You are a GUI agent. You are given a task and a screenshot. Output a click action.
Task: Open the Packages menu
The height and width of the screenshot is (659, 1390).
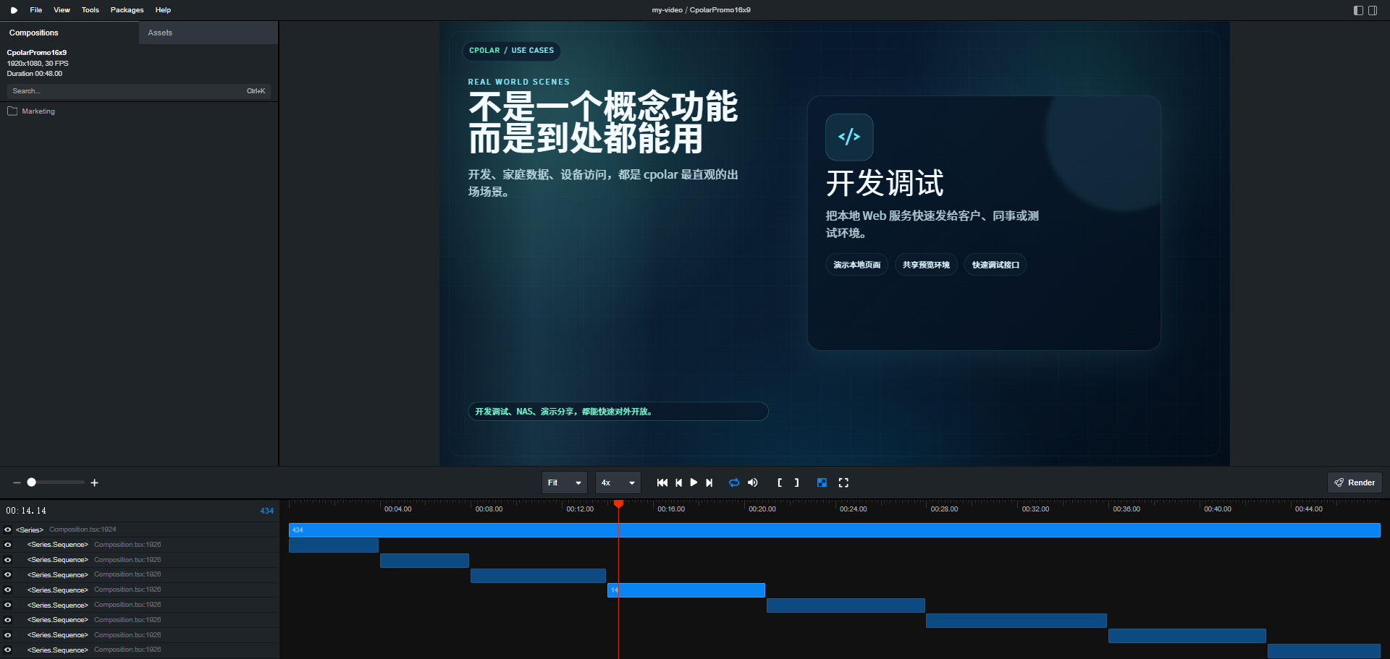click(x=127, y=10)
